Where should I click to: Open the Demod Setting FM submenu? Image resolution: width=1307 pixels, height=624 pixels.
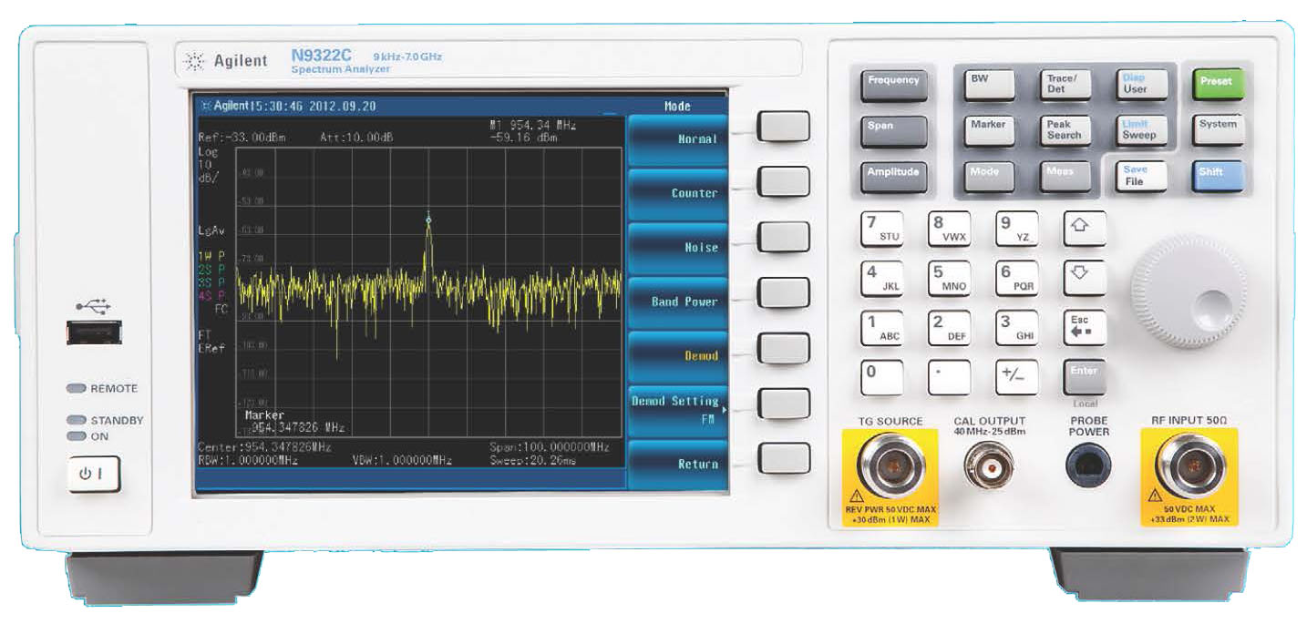tap(678, 409)
